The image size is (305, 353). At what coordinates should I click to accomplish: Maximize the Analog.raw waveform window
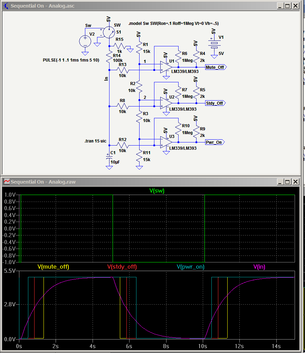point(287,182)
